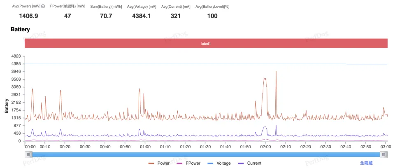Click the Avg(Voltage) value 4384.1
The image size is (395, 168).
141,16
